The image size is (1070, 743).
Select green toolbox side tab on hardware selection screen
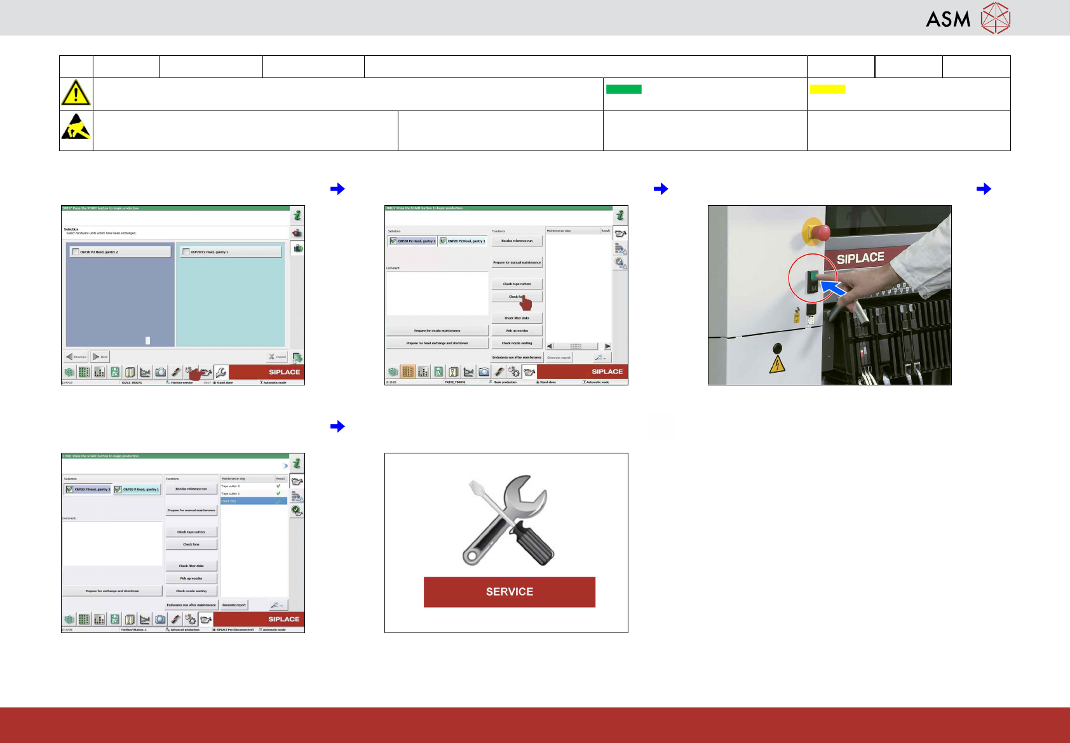coord(297,248)
